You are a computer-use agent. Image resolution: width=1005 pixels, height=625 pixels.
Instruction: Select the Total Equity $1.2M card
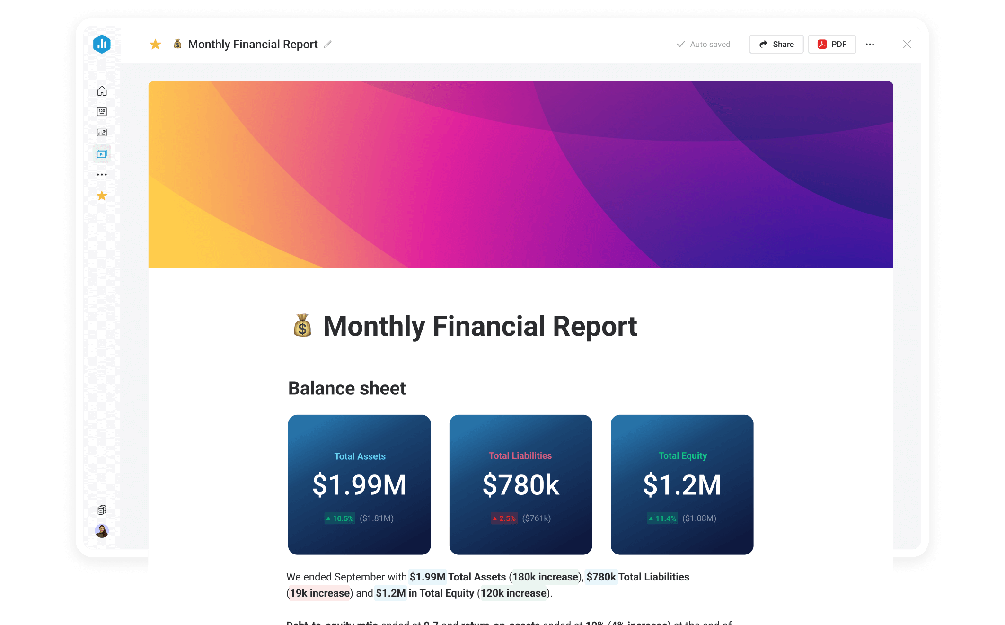(682, 484)
